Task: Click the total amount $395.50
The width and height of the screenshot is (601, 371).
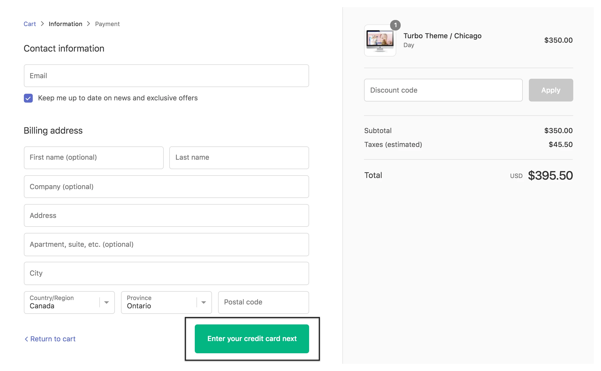Action: 550,175
